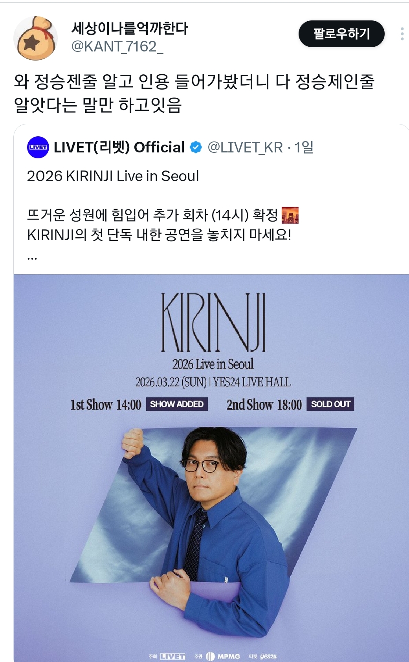Open the LIVET blue circle avatar
Screen dimensions: 409x662
(38, 147)
